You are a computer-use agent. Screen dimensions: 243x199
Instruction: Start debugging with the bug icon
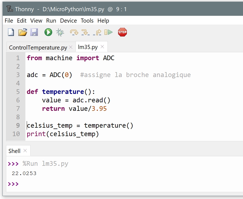tap(60, 32)
